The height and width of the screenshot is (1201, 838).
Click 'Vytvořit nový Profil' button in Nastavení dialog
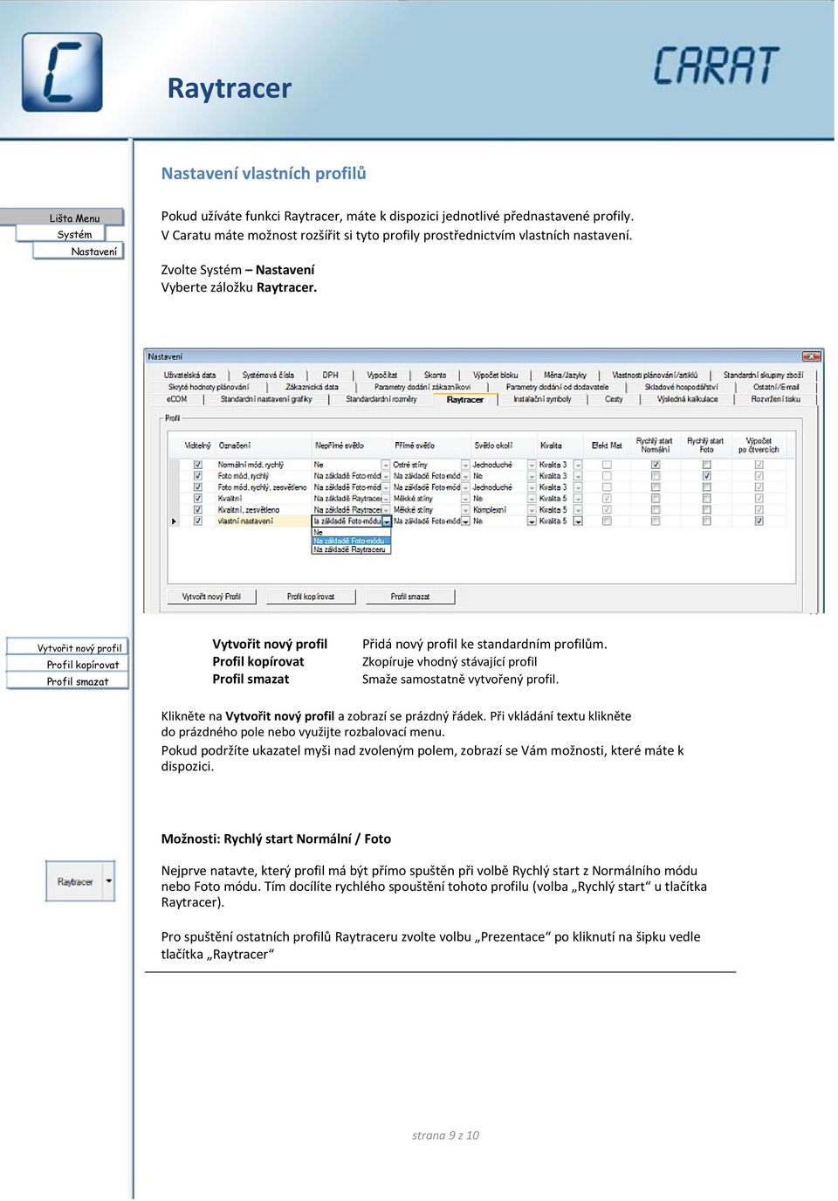click(211, 597)
